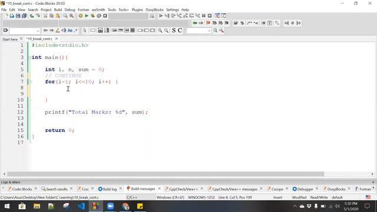Image resolution: width=377 pixels, height=212 pixels.
Task: Click the Build and run icon
Action: pyautogui.click(x=92, y=16)
